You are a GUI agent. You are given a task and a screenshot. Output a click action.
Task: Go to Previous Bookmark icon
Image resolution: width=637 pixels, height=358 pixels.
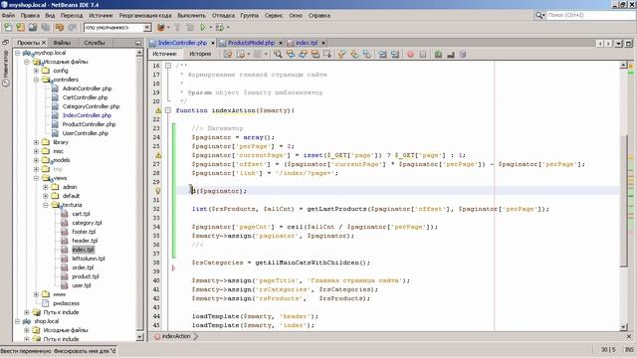coord(342,55)
